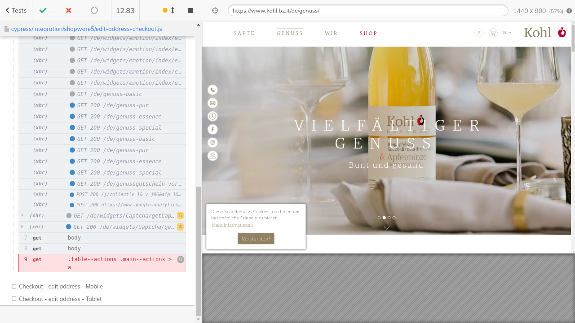Click the Verstanden! cookie button

256,239
